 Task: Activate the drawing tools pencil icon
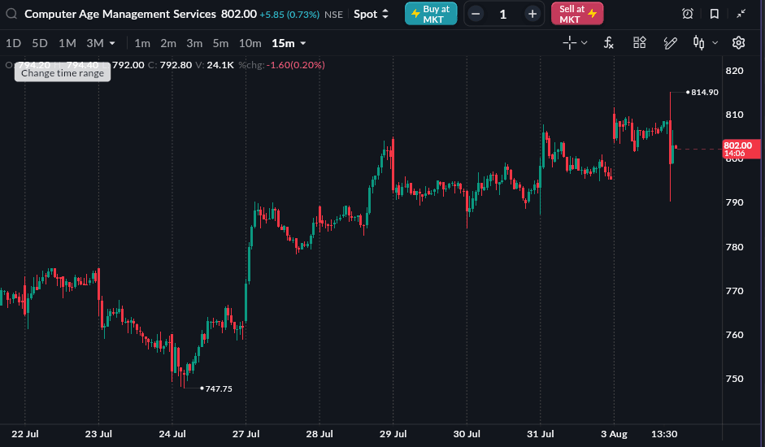click(x=671, y=43)
